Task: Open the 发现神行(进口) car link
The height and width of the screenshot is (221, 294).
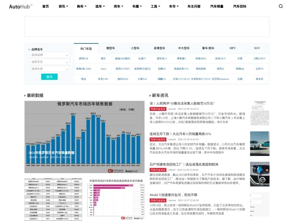Action: point(142,69)
